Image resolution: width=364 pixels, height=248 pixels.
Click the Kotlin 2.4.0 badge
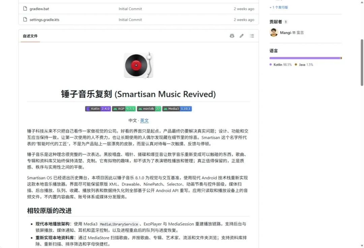98,109
